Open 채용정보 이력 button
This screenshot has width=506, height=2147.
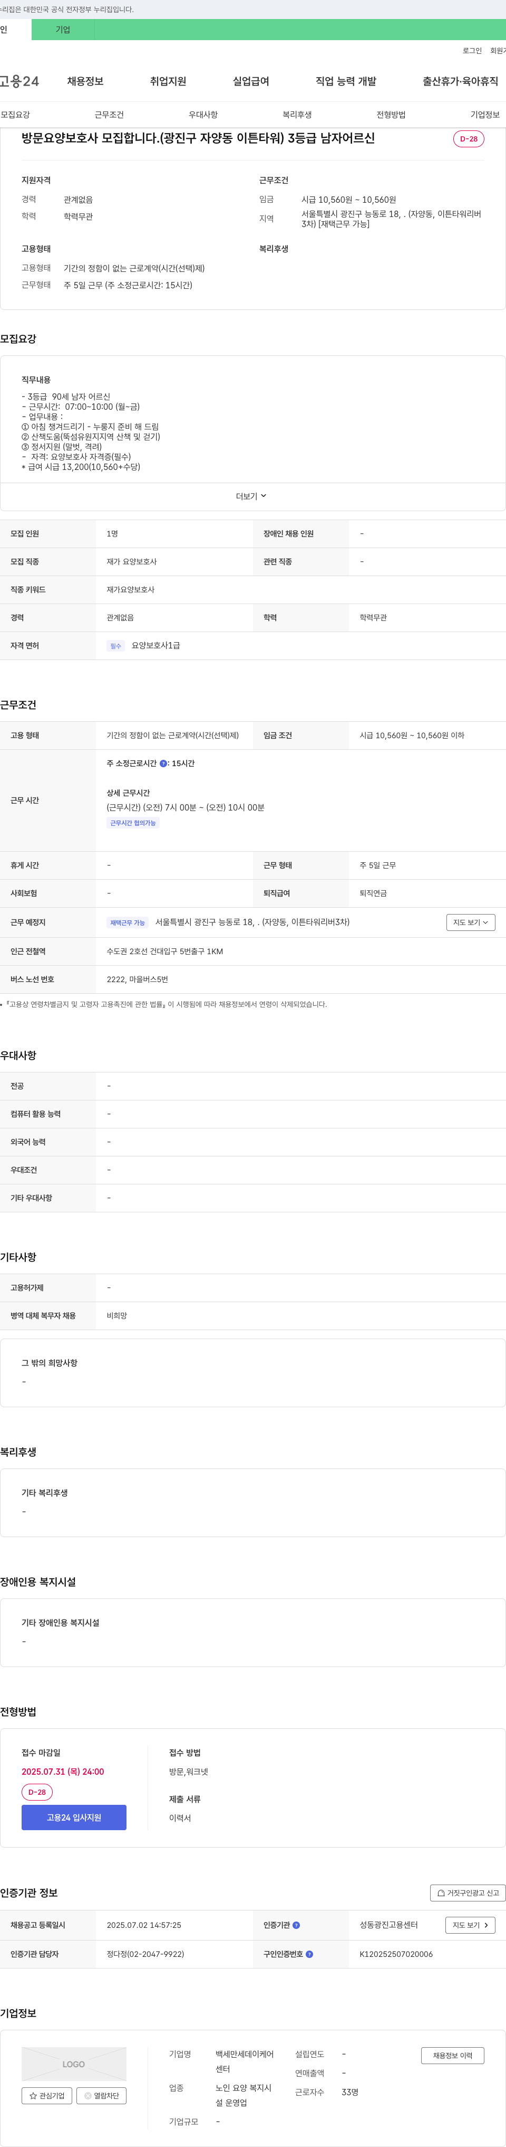[x=453, y=2055]
